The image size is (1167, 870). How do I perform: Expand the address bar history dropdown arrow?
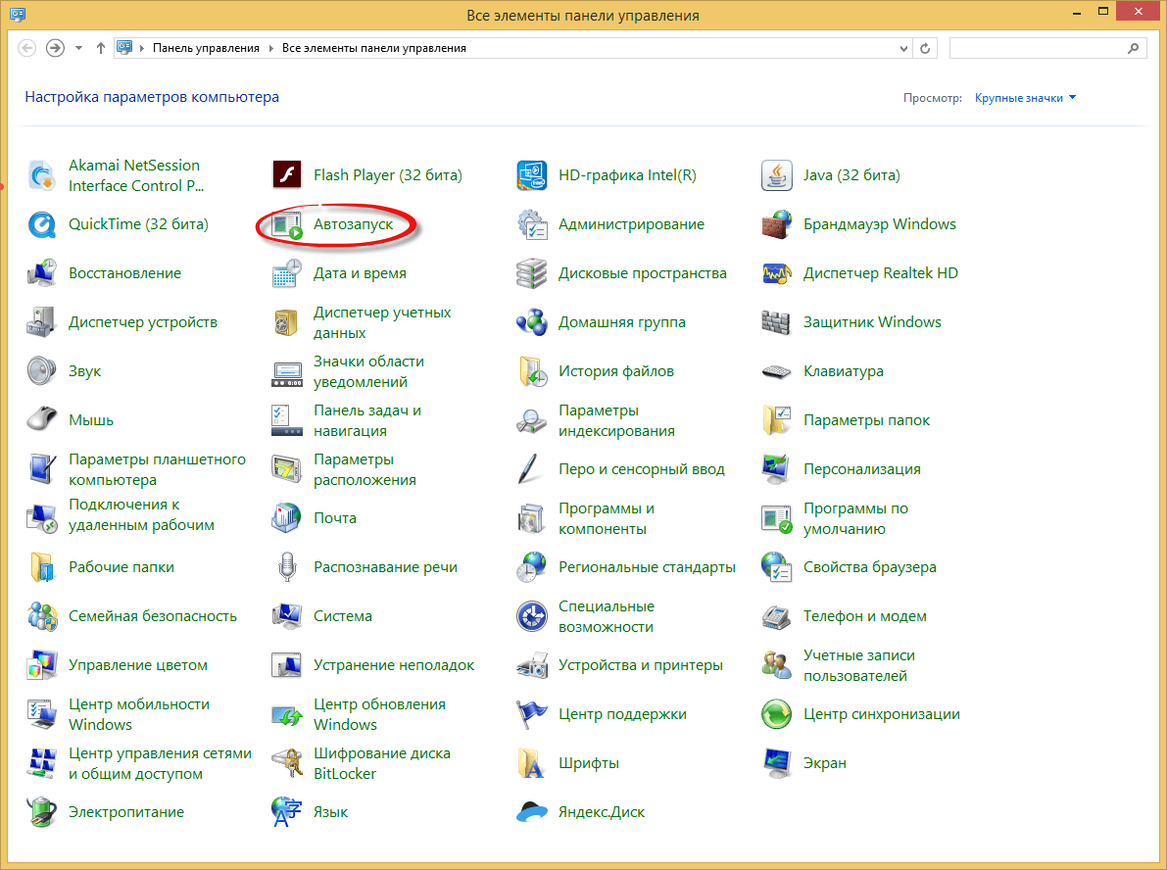903,48
